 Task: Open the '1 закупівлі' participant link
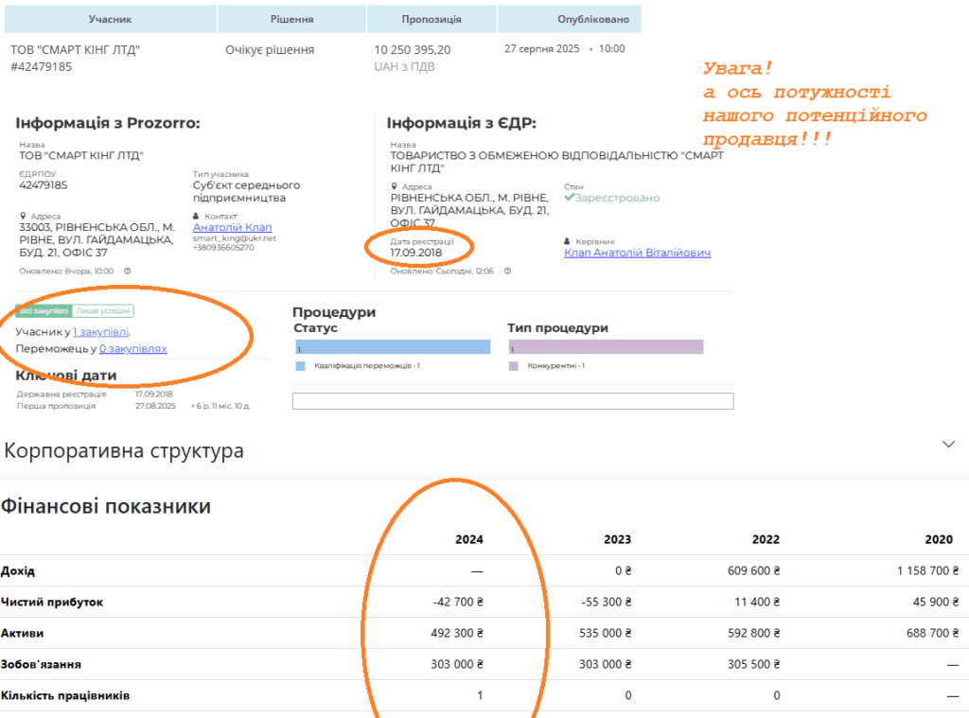point(101,332)
